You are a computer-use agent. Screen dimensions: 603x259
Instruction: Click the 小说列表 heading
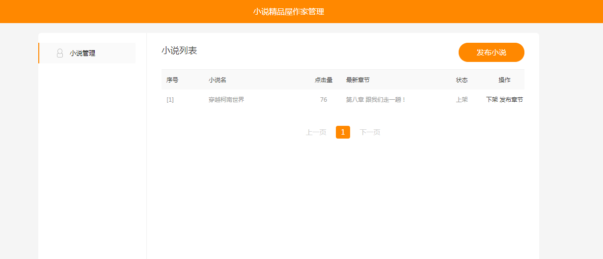coord(179,50)
